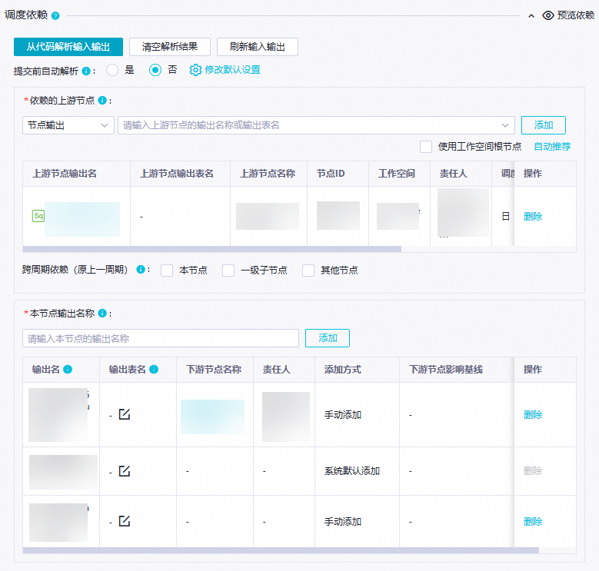The width and height of the screenshot is (599, 571).
Task: Check the 一级子节点 option
Action: (x=228, y=271)
